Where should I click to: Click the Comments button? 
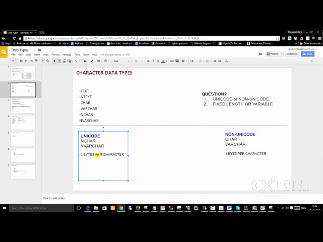coord(292,54)
